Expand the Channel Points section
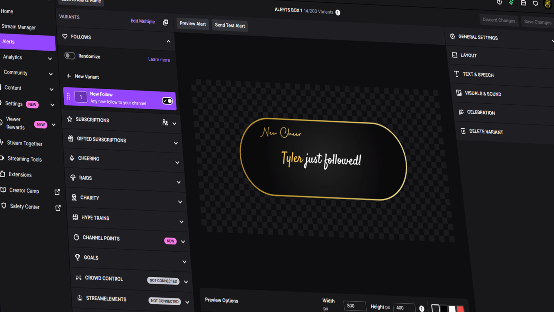Screen dimensions: 554x312 pyautogui.click(x=183, y=241)
